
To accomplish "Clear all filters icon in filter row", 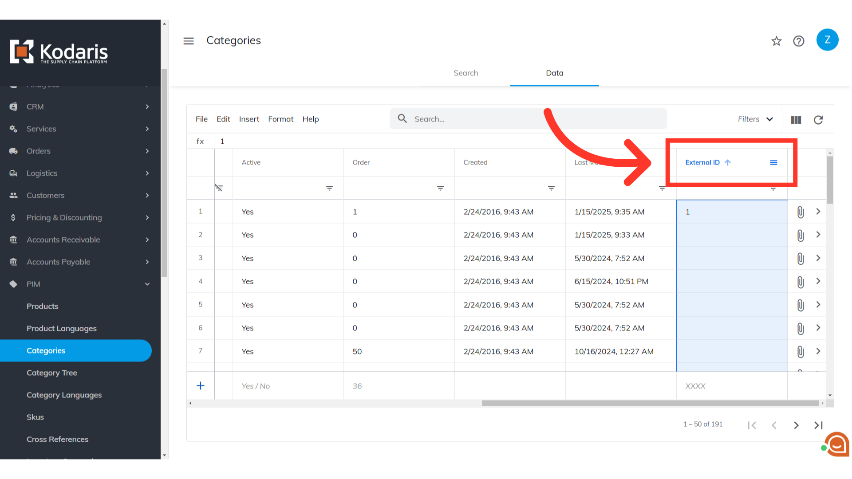I will coord(219,188).
